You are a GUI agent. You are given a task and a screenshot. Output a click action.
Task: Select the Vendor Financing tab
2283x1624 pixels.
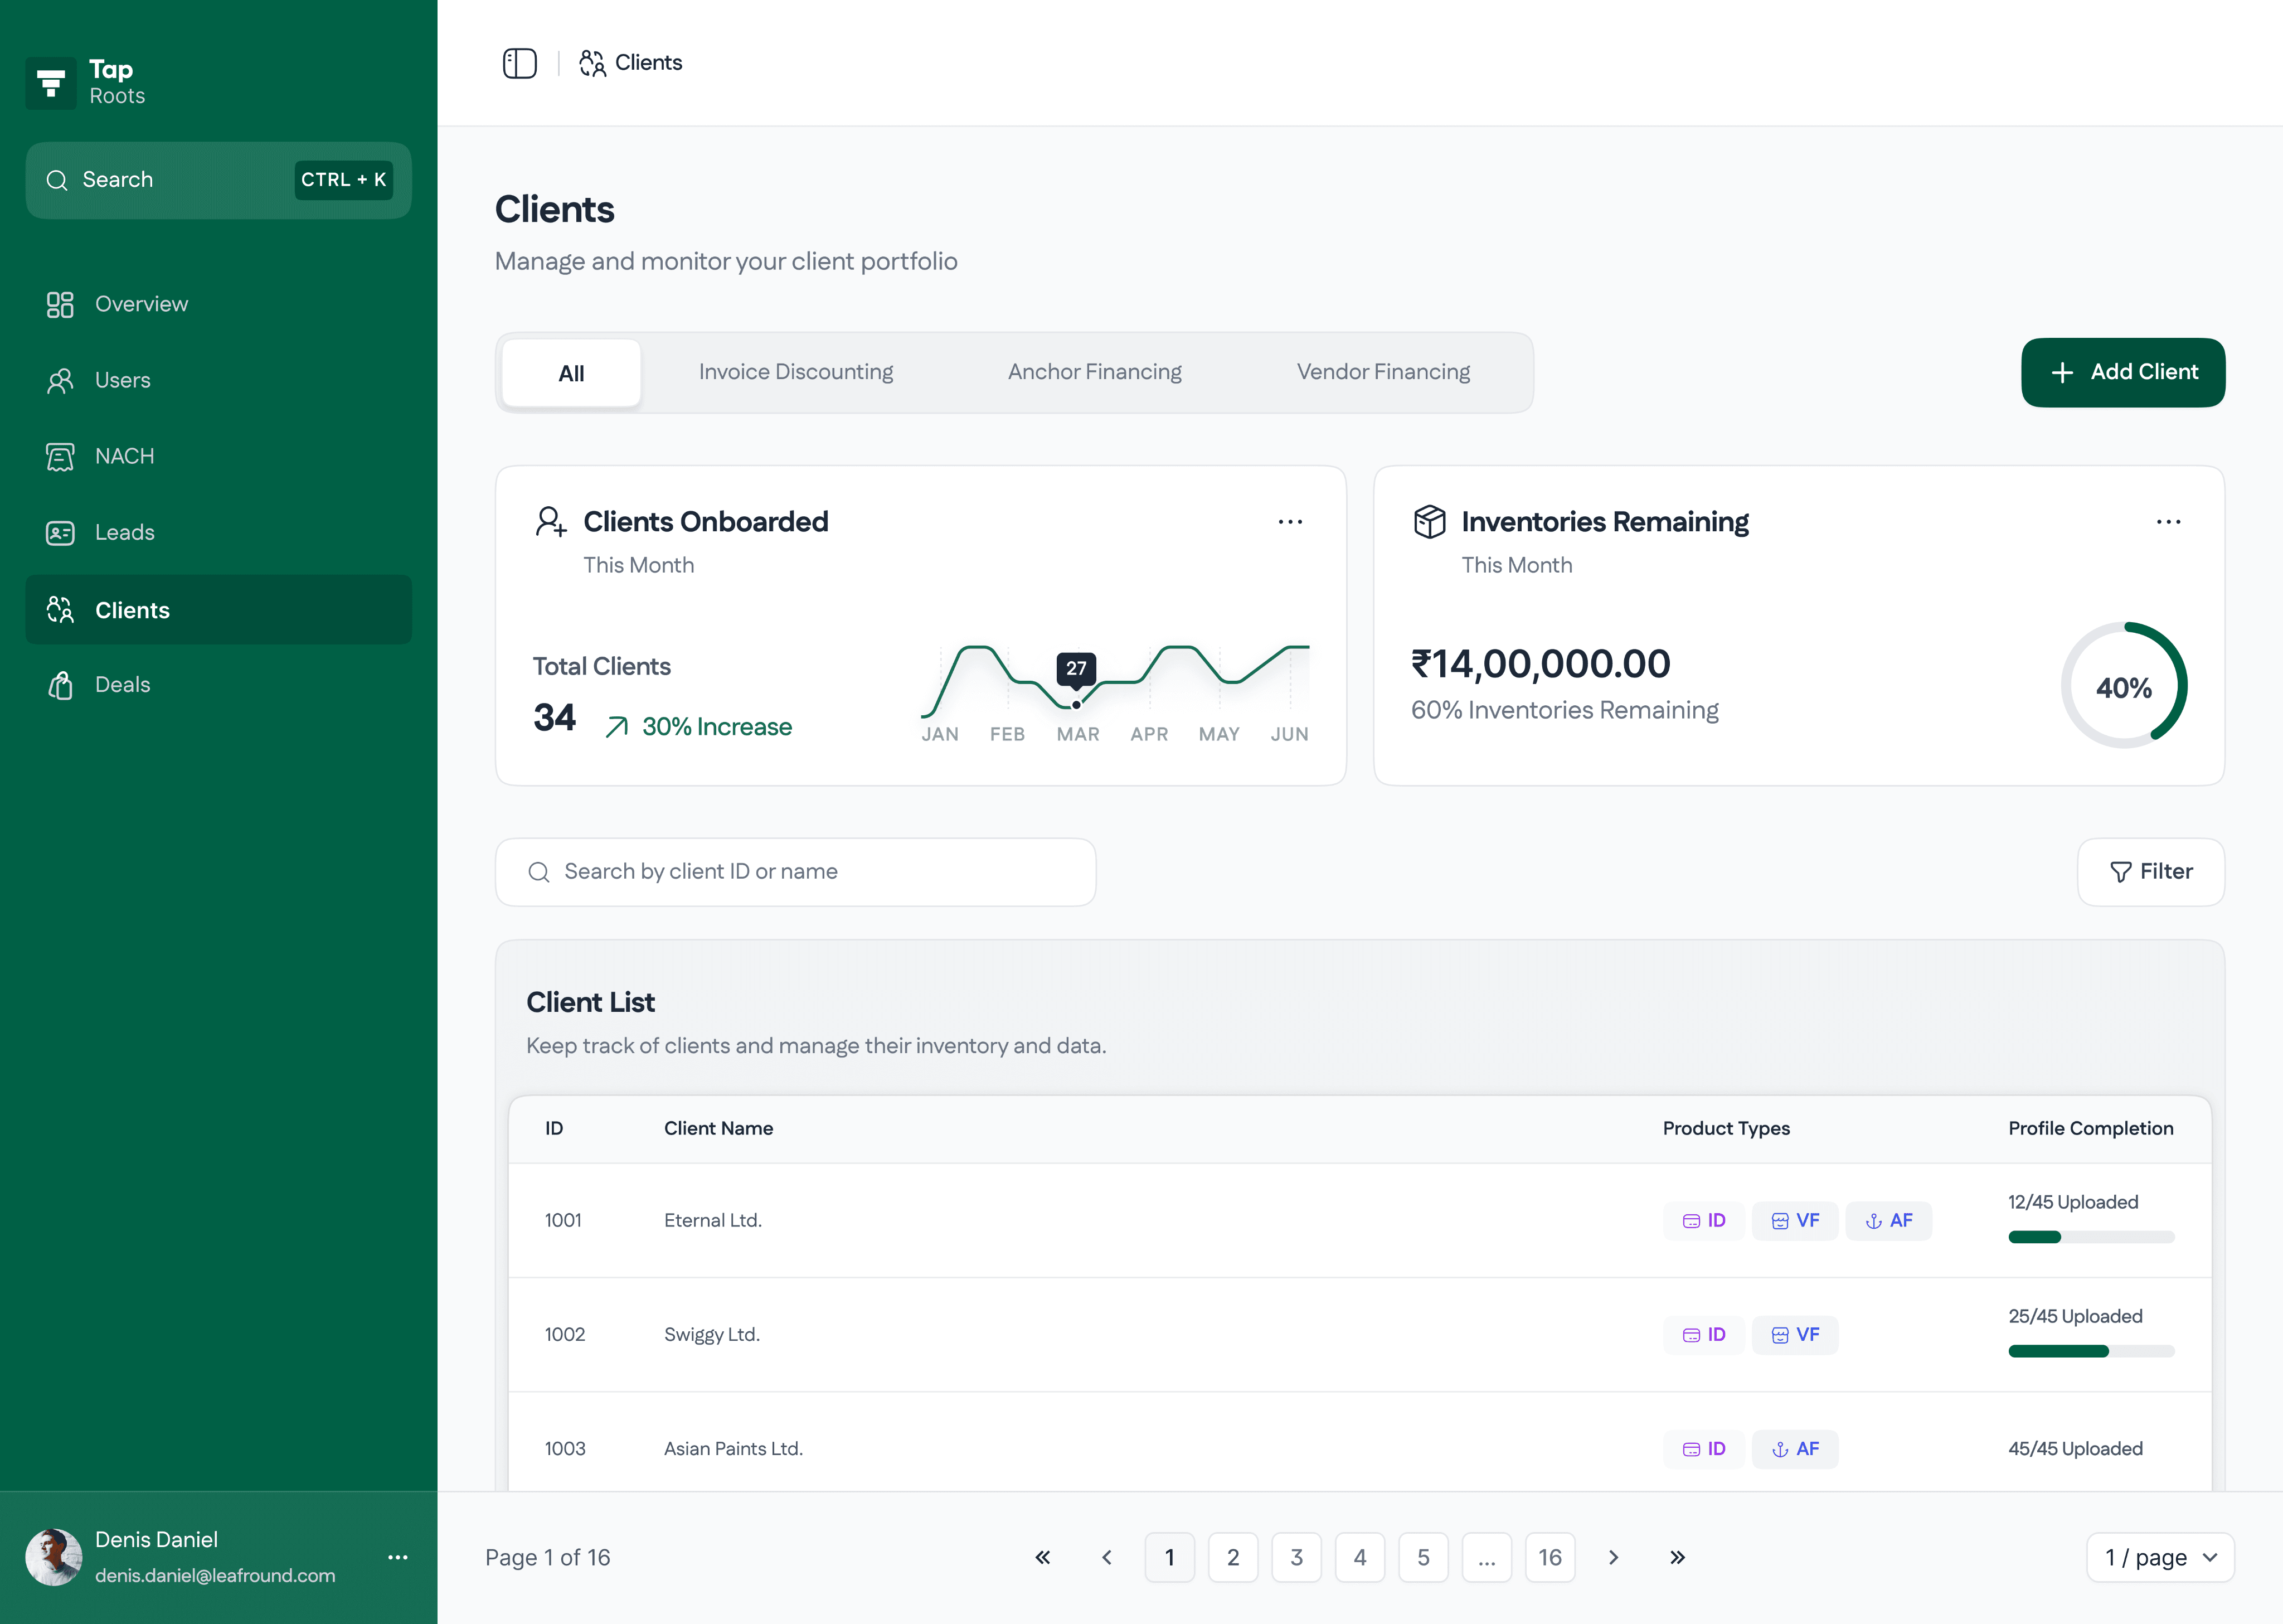1382,372
